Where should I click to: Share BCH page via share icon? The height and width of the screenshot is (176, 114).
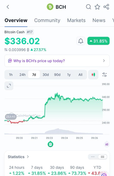(106, 7)
